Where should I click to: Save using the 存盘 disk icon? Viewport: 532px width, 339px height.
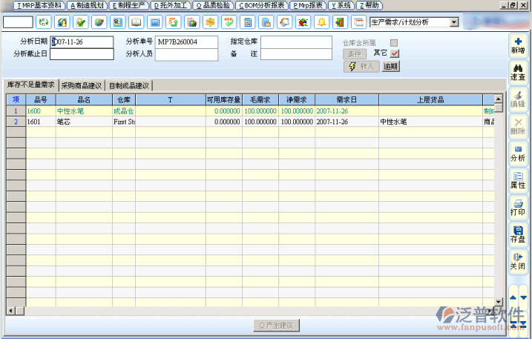[517, 234]
